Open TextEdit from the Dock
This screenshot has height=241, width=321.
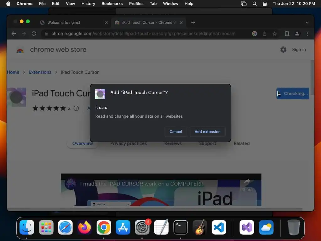161,228
